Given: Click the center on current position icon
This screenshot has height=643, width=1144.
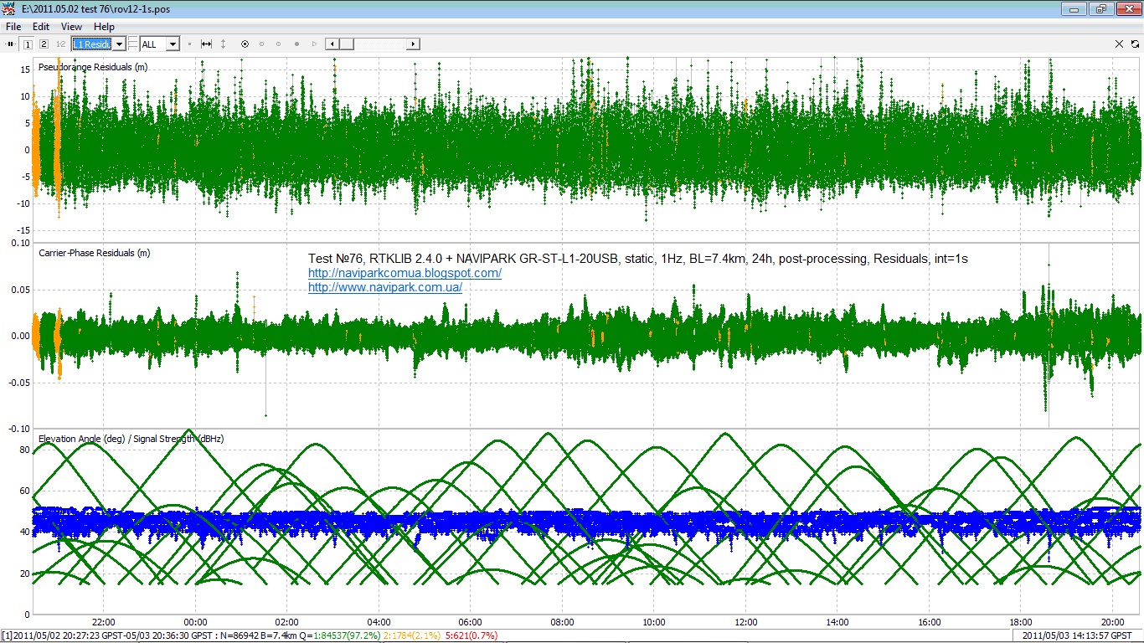Looking at the screenshot, I should coord(245,44).
